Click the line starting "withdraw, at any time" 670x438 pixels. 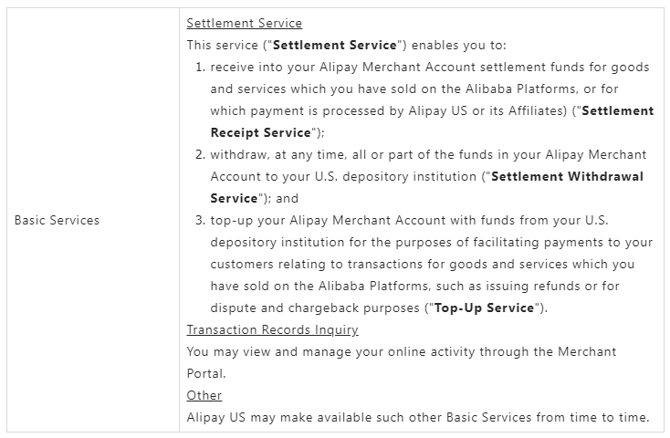click(x=429, y=154)
